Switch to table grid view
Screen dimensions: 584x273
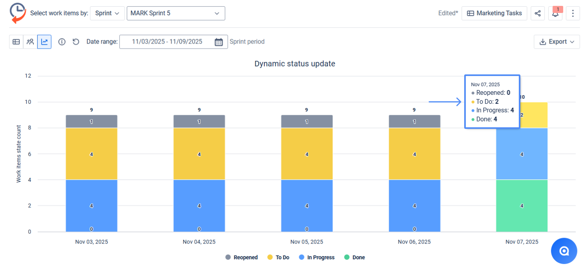tap(16, 42)
